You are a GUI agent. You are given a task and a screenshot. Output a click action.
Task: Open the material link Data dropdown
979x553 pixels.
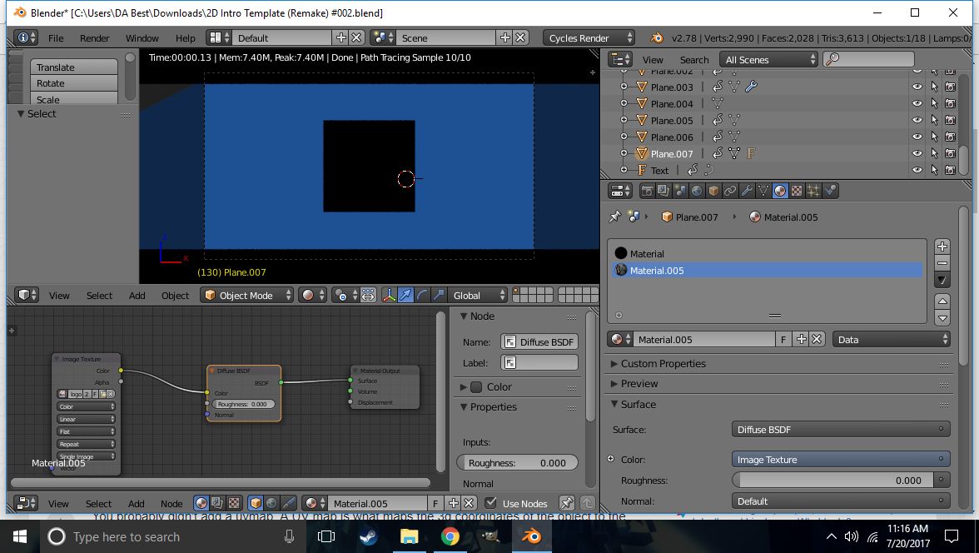click(892, 339)
